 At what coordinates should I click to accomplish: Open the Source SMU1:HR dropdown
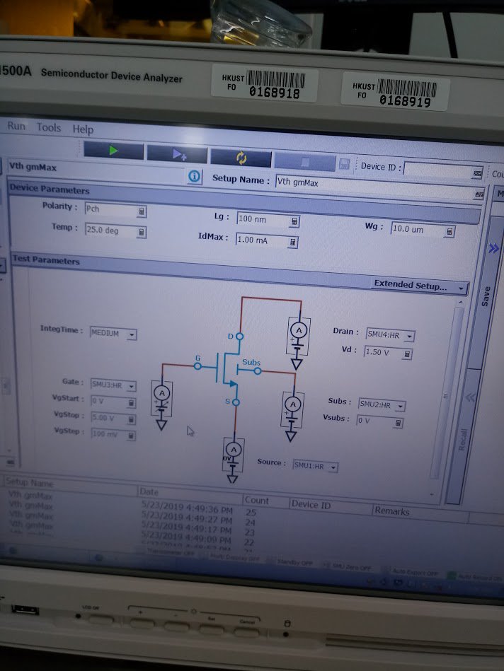pyautogui.click(x=333, y=467)
